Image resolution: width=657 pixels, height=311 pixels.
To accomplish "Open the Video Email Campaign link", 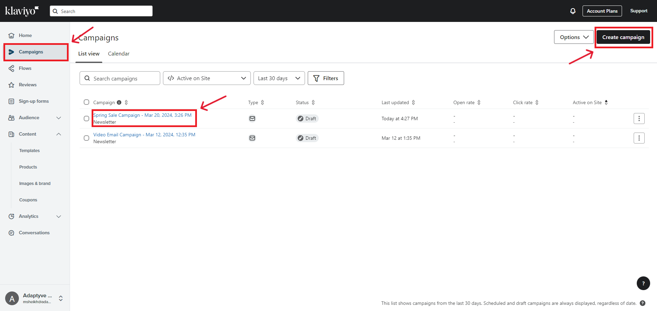I will 144,135.
